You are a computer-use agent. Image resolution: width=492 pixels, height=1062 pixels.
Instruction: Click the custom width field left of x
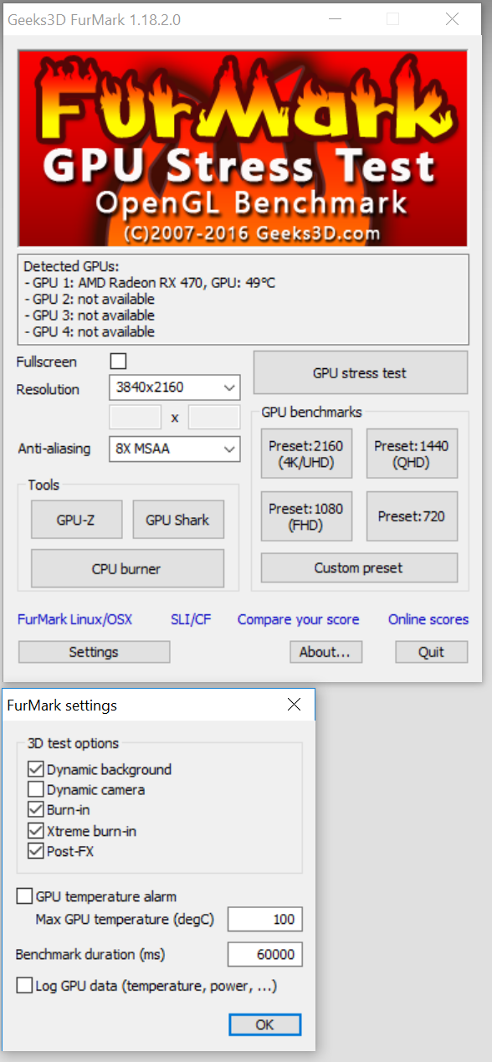coord(136,417)
